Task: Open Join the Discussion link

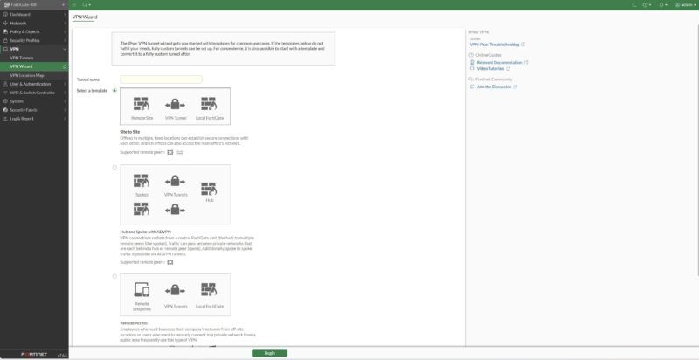Action: pyautogui.click(x=493, y=87)
